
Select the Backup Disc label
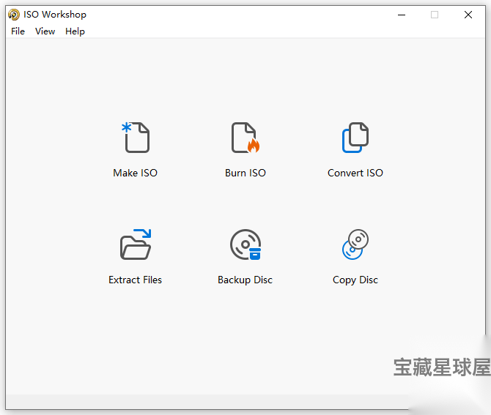point(245,280)
